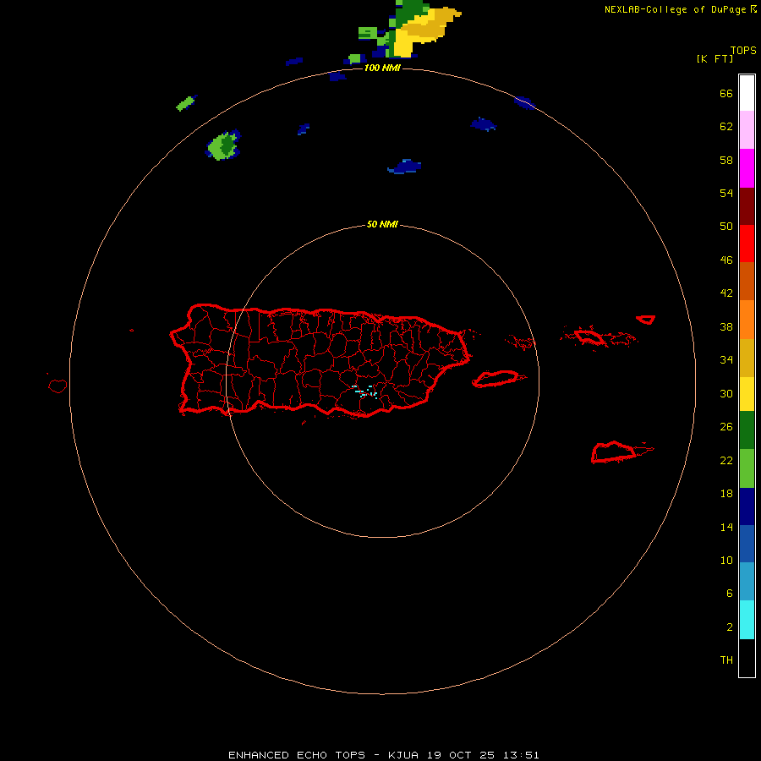Click the legend value 14

726,527
